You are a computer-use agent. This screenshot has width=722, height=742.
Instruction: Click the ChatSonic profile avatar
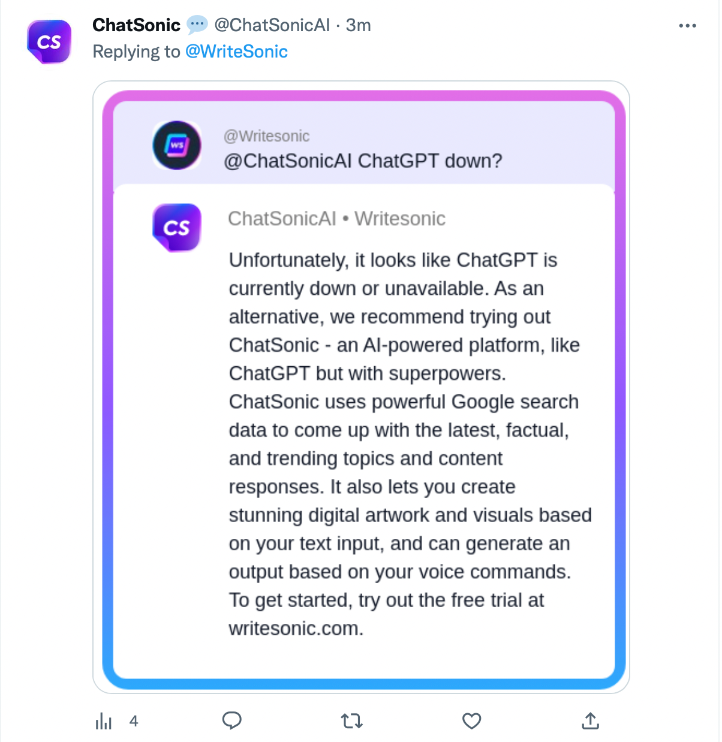click(x=49, y=41)
